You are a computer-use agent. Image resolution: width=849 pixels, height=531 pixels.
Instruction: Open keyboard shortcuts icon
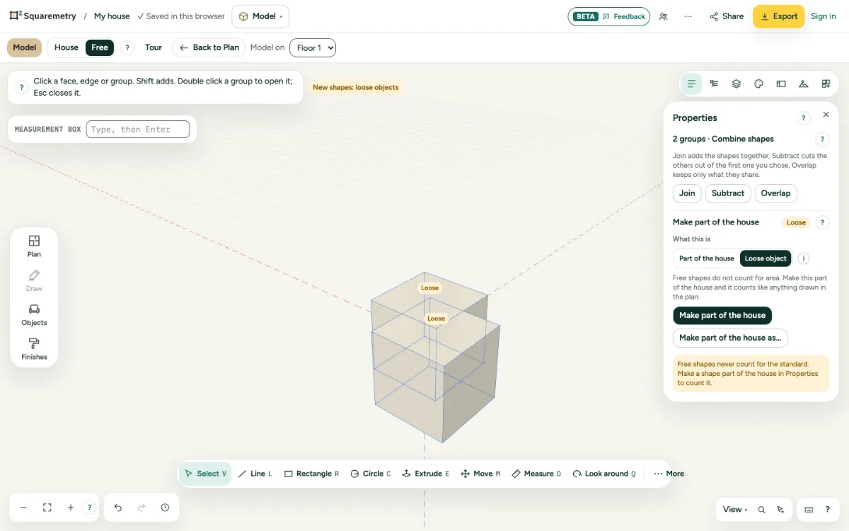click(x=809, y=510)
